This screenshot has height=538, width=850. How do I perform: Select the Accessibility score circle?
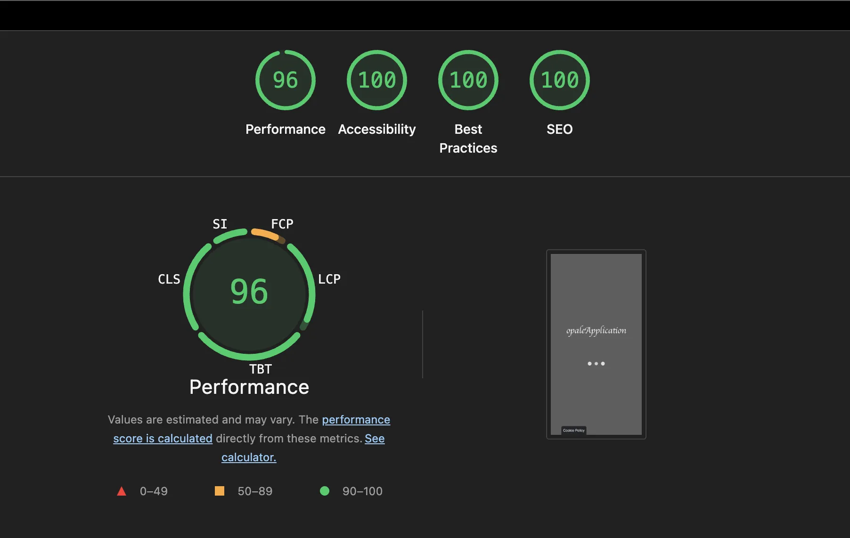point(376,80)
